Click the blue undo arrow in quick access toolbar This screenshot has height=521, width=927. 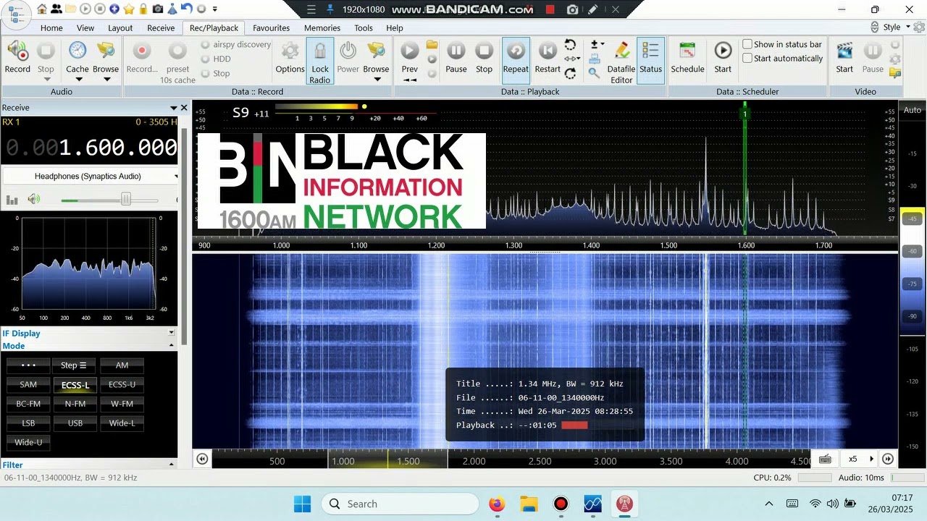pyautogui.click(x=186, y=9)
